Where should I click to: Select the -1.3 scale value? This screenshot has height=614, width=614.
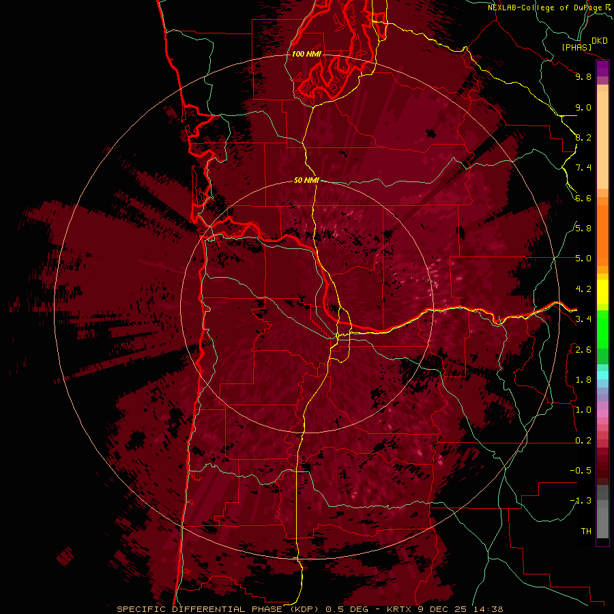click(x=581, y=501)
